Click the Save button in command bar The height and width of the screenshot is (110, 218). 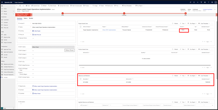click(28, 5)
